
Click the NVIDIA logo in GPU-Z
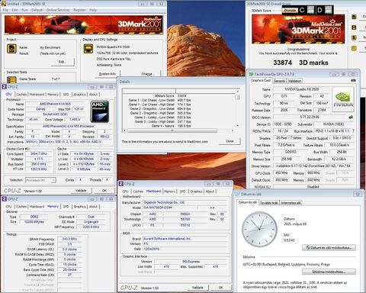[x=343, y=99]
